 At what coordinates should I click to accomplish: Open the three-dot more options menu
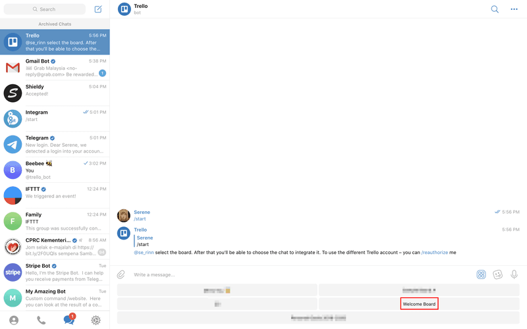(514, 9)
